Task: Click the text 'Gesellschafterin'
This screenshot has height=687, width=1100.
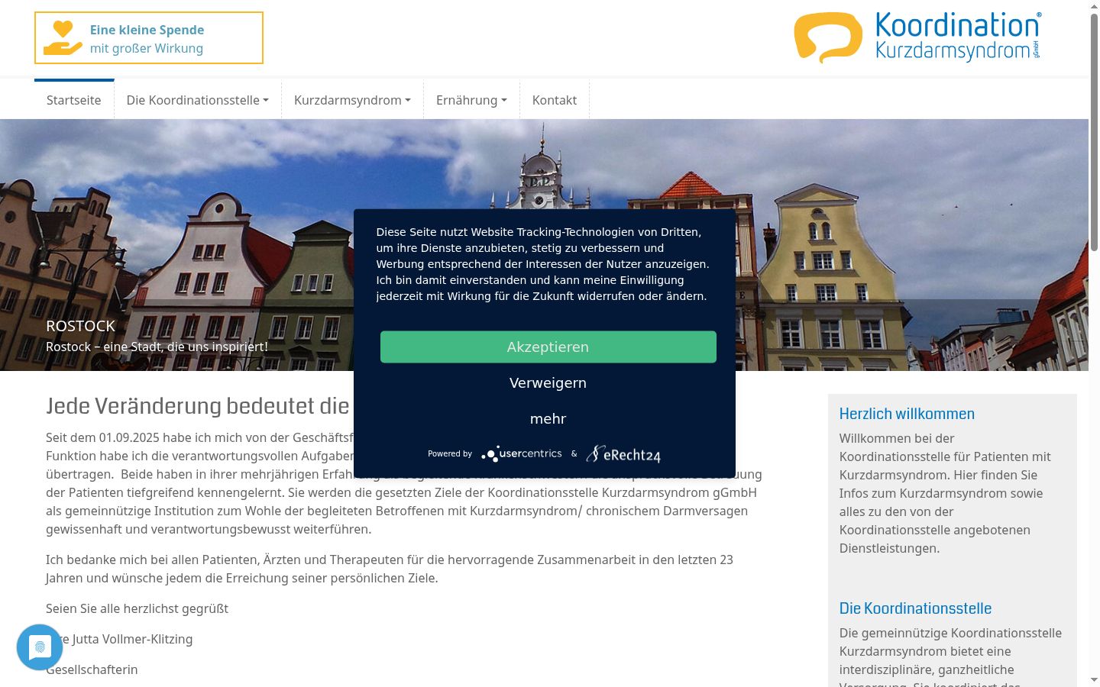Action: click(92, 669)
